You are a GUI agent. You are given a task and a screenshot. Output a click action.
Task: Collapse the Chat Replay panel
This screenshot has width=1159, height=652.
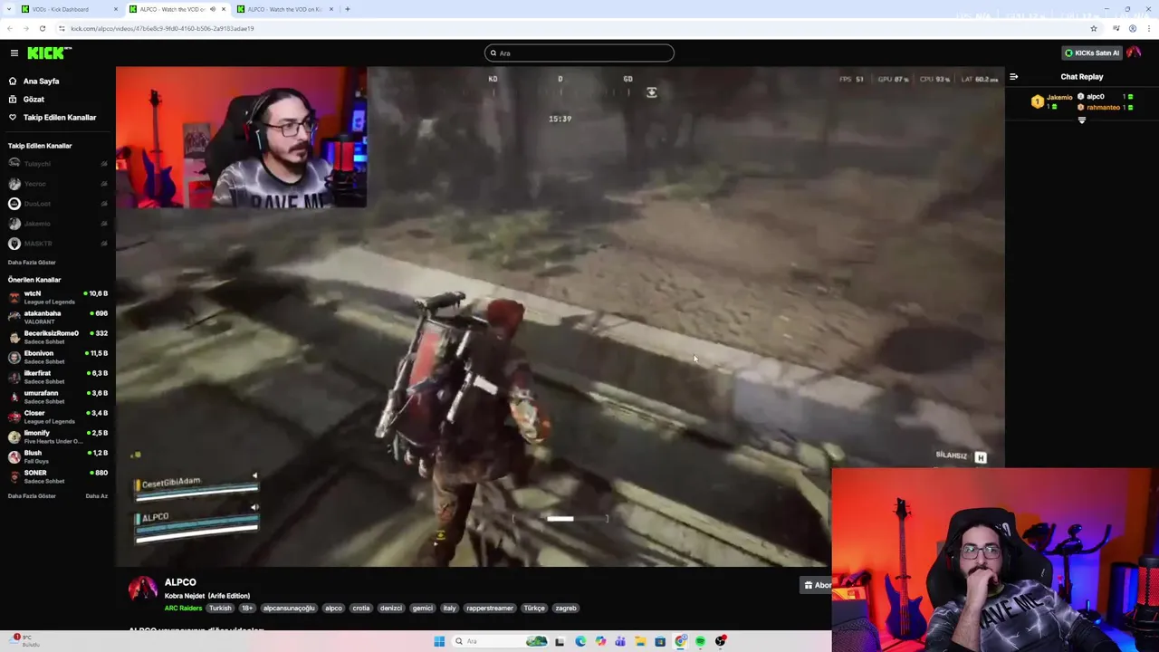coord(1013,77)
